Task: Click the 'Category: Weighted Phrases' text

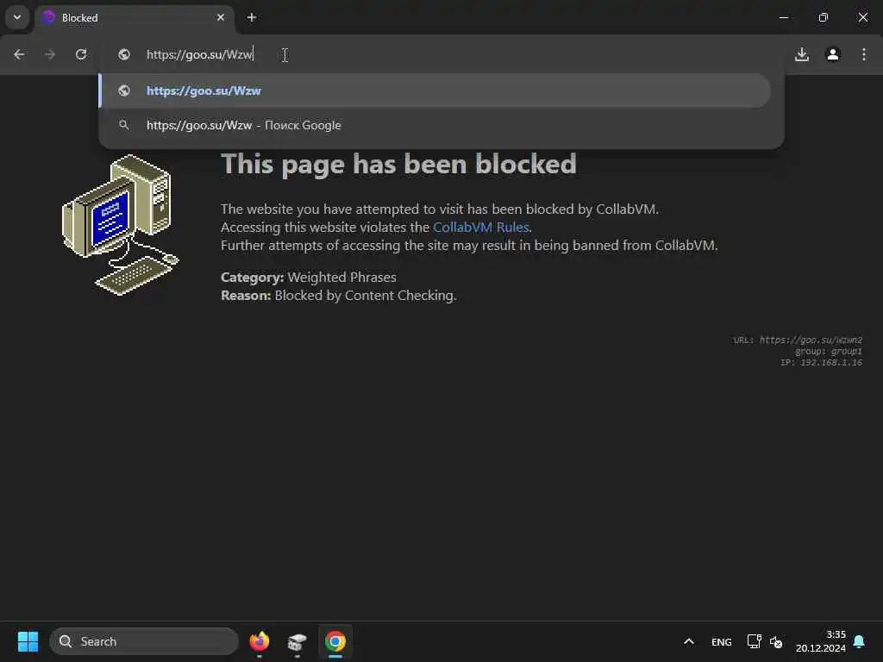Action: (x=309, y=277)
